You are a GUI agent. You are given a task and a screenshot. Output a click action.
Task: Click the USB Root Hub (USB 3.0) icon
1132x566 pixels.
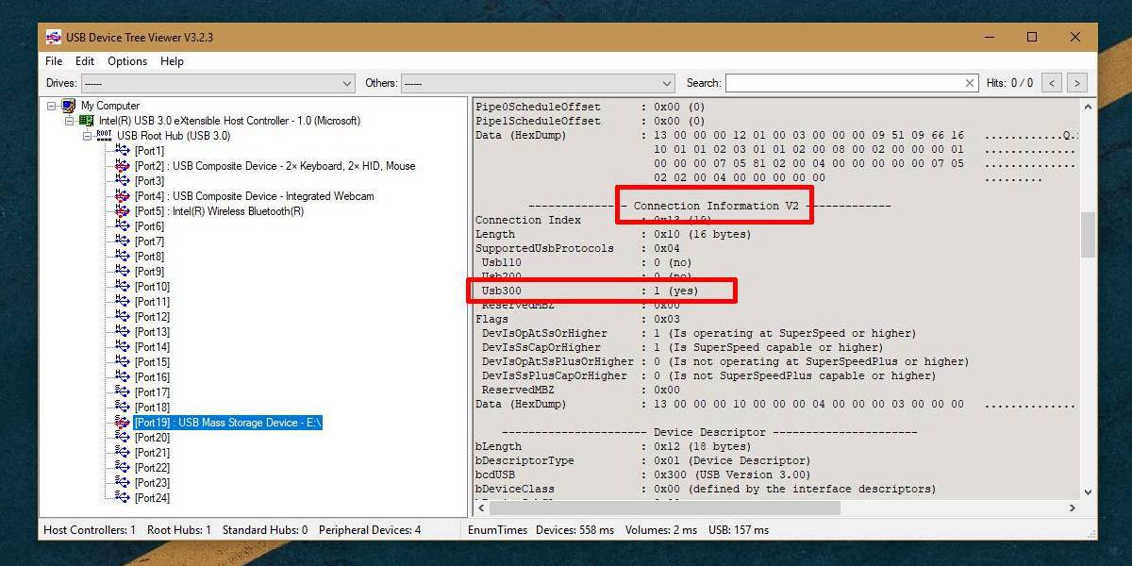(103, 136)
